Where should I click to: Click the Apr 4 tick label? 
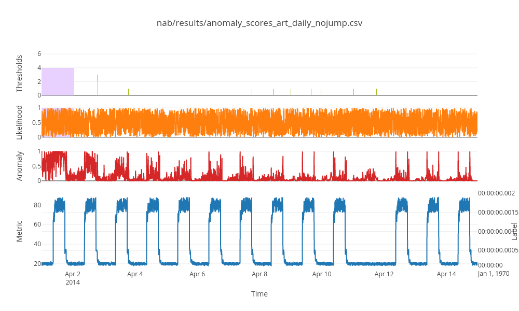135,274
